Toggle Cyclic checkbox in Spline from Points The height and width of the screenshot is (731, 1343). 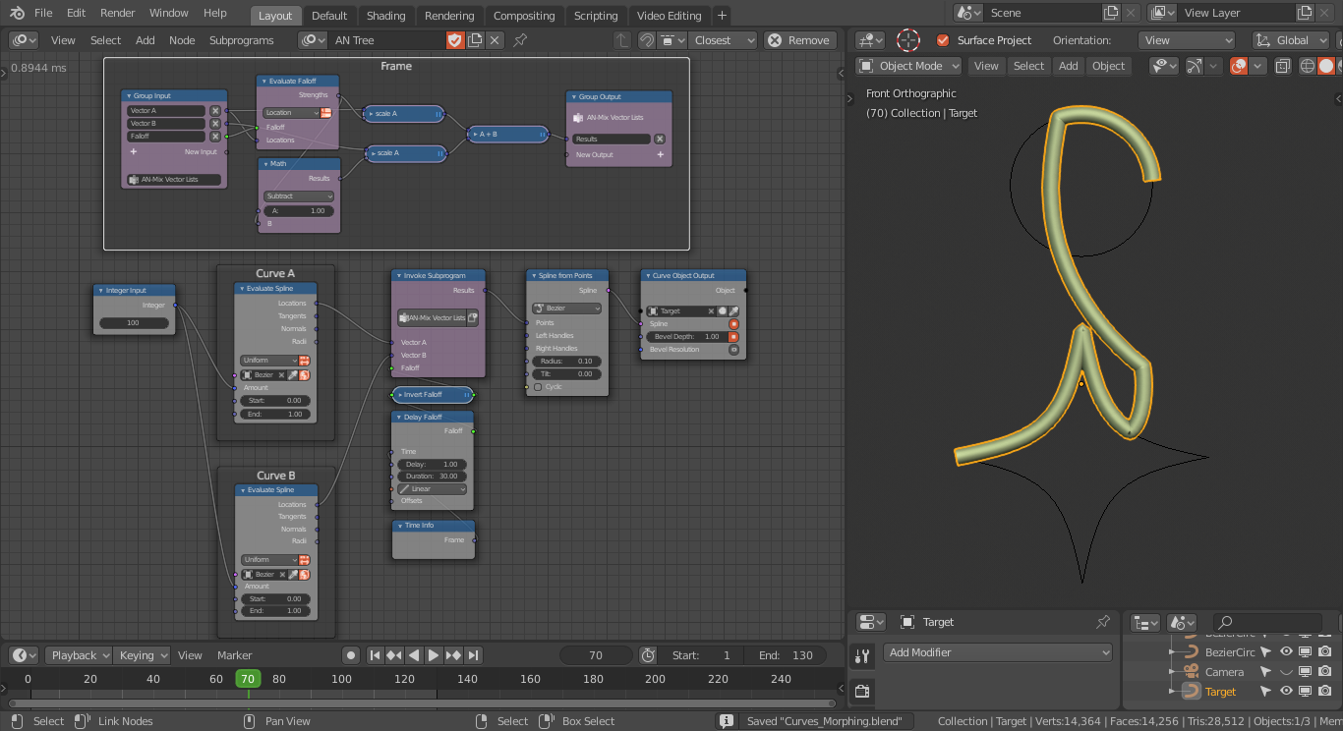point(538,387)
